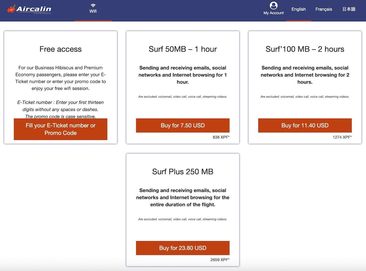This screenshot has width=366, height=271.
Task: Switch language to Français
Action: point(324,9)
